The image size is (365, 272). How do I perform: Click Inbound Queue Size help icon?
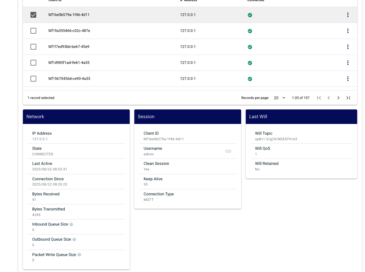(71, 224)
